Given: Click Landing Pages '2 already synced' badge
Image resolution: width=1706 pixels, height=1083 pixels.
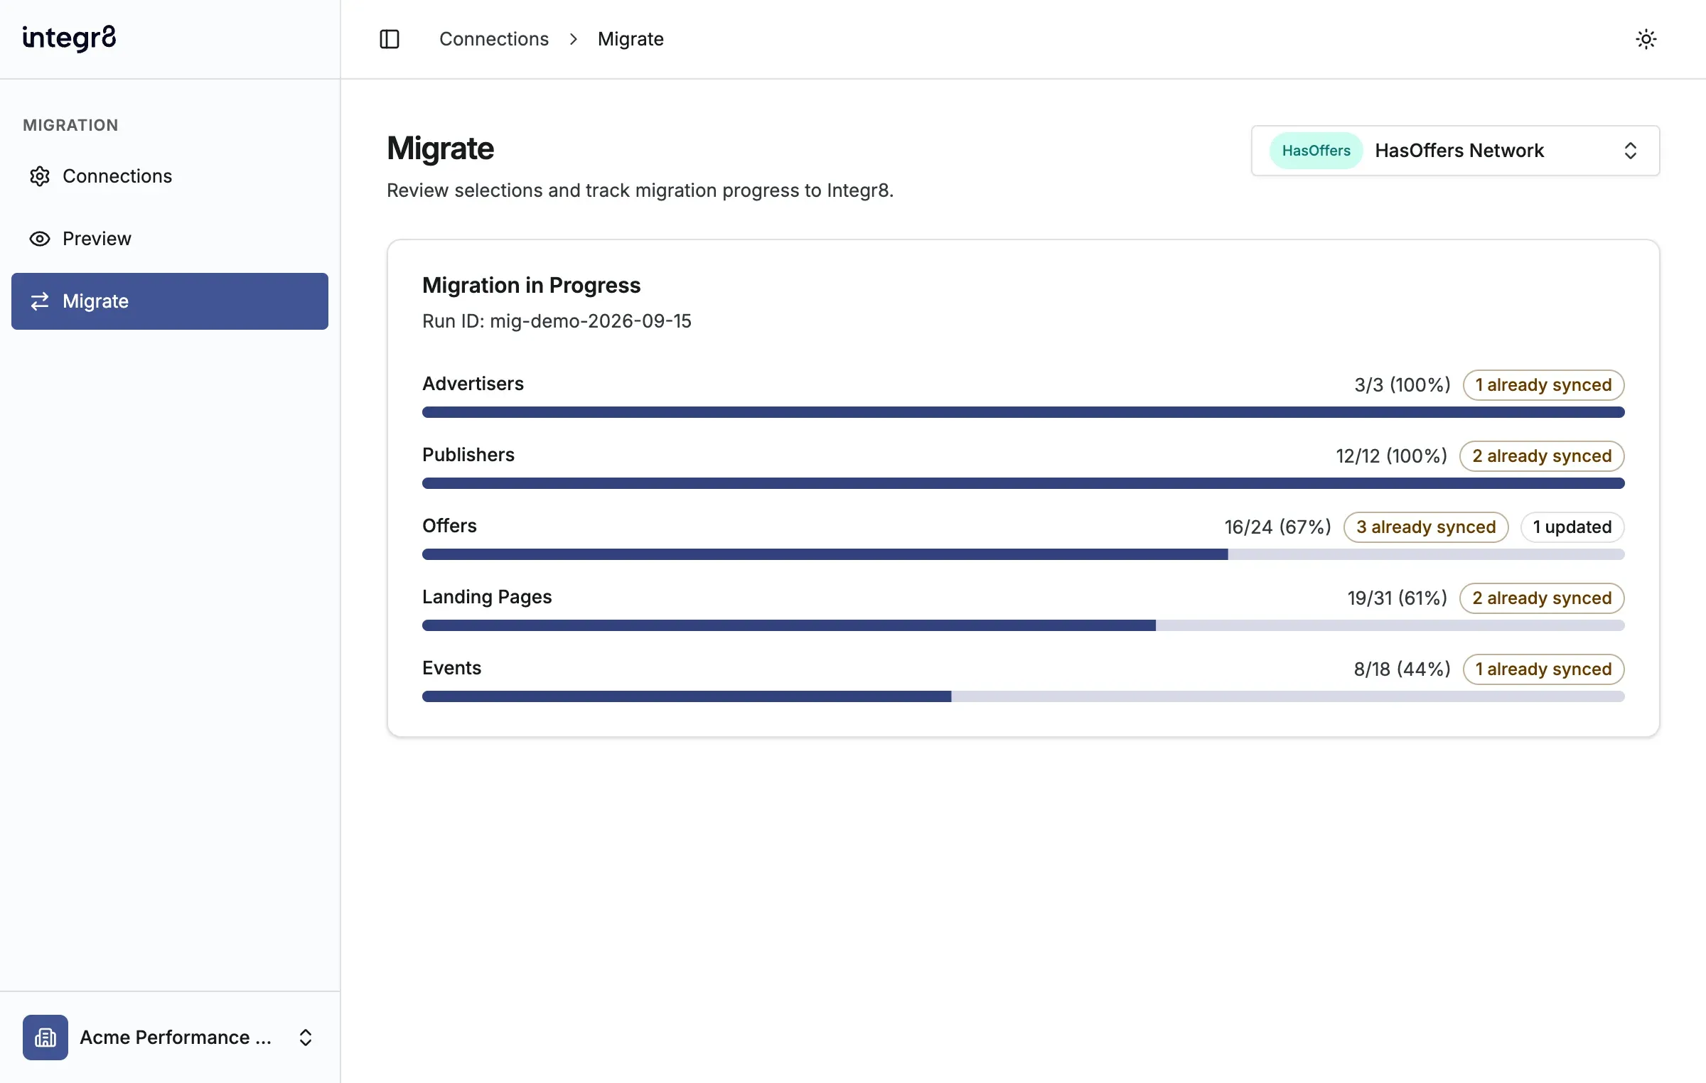Looking at the screenshot, I should pos(1542,598).
